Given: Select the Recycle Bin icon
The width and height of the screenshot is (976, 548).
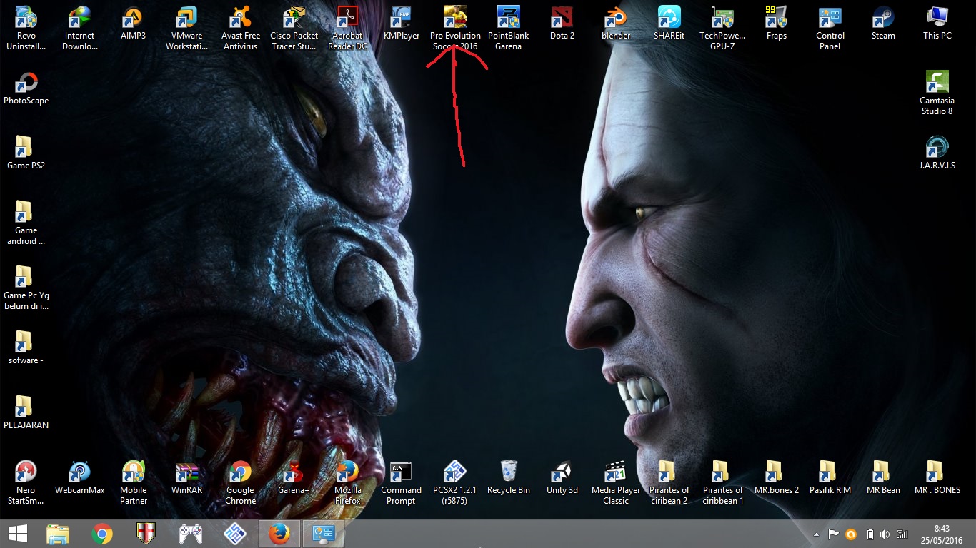Looking at the screenshot, I should 508,478.
